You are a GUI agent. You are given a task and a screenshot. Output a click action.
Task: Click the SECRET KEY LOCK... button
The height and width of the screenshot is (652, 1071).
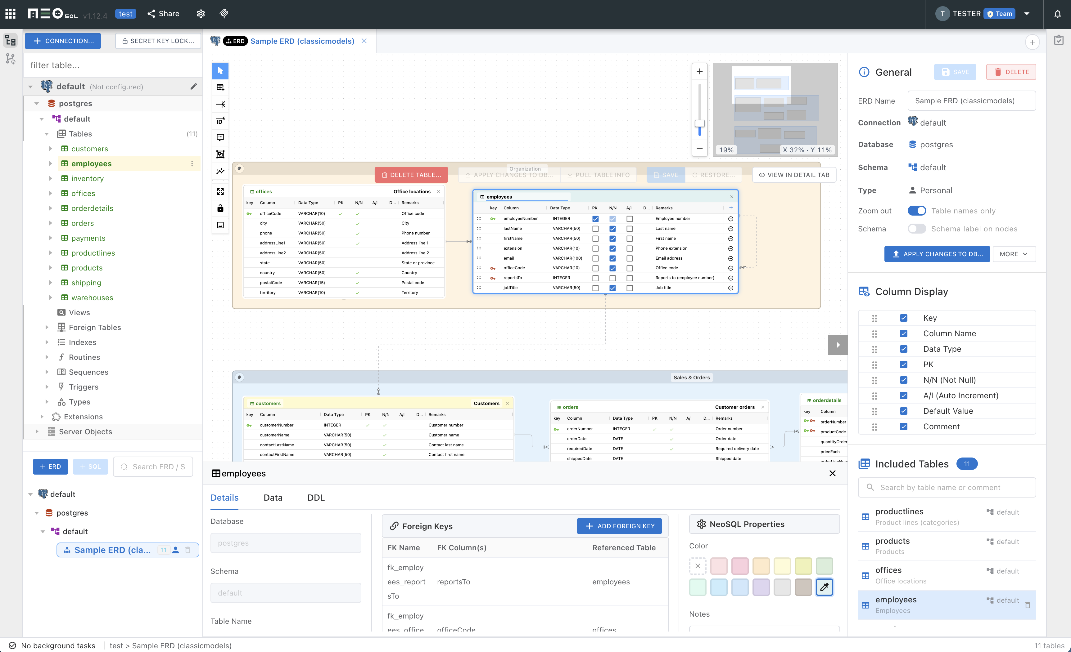(x=158, y=41)
